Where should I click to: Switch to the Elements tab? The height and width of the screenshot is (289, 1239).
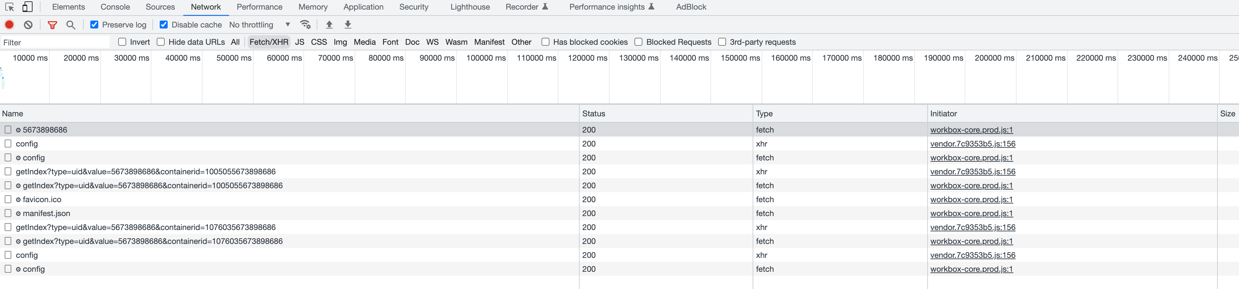68,7
